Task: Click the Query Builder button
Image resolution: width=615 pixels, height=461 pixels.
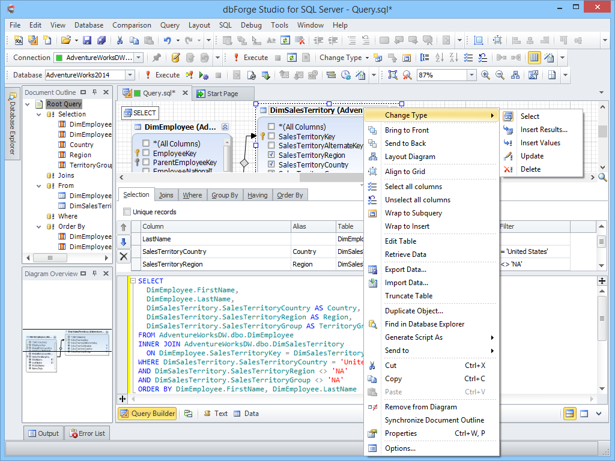Action: 147,413
